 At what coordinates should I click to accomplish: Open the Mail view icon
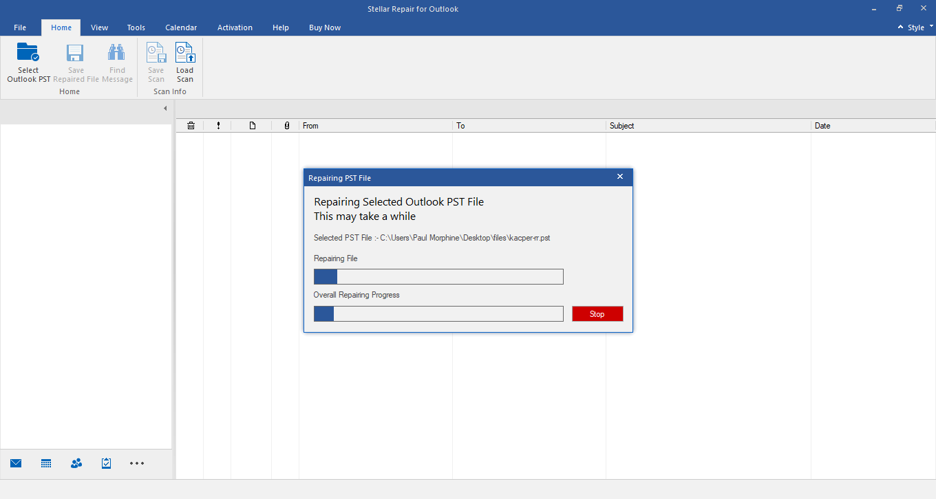(x=16, y=463)
